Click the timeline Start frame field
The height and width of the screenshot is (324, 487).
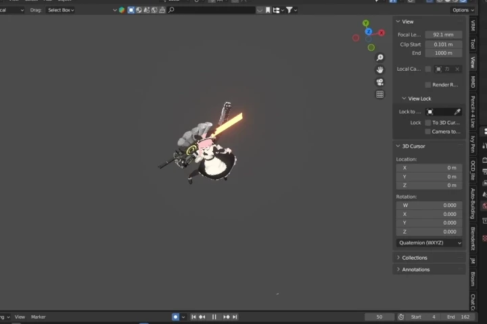point(424,317)
